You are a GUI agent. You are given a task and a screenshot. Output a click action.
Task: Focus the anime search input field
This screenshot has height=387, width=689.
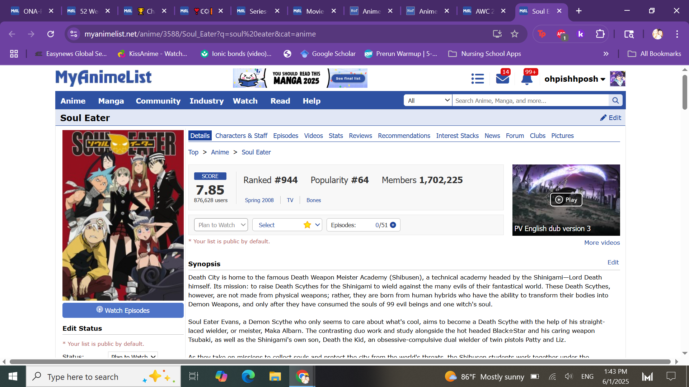coord(530,101)
